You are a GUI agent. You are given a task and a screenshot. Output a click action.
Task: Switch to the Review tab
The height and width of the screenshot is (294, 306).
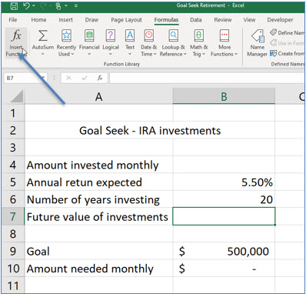click(x=223, y=20)
